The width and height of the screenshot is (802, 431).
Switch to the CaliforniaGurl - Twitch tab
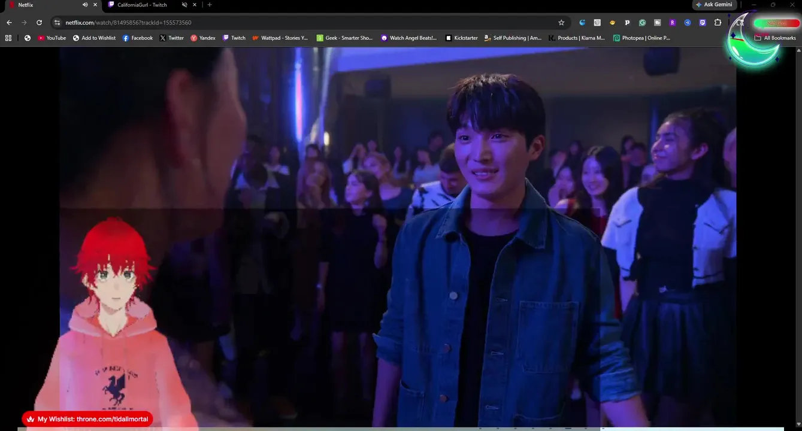(144, 5)
